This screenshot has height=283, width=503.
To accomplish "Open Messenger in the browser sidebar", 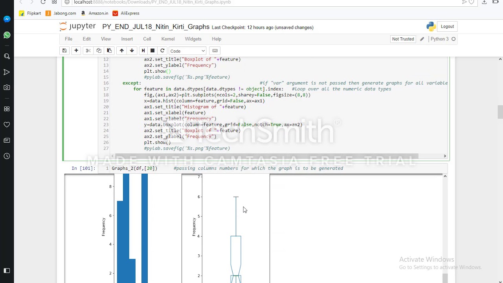I will pyautogui.click(x=7, y=19).
